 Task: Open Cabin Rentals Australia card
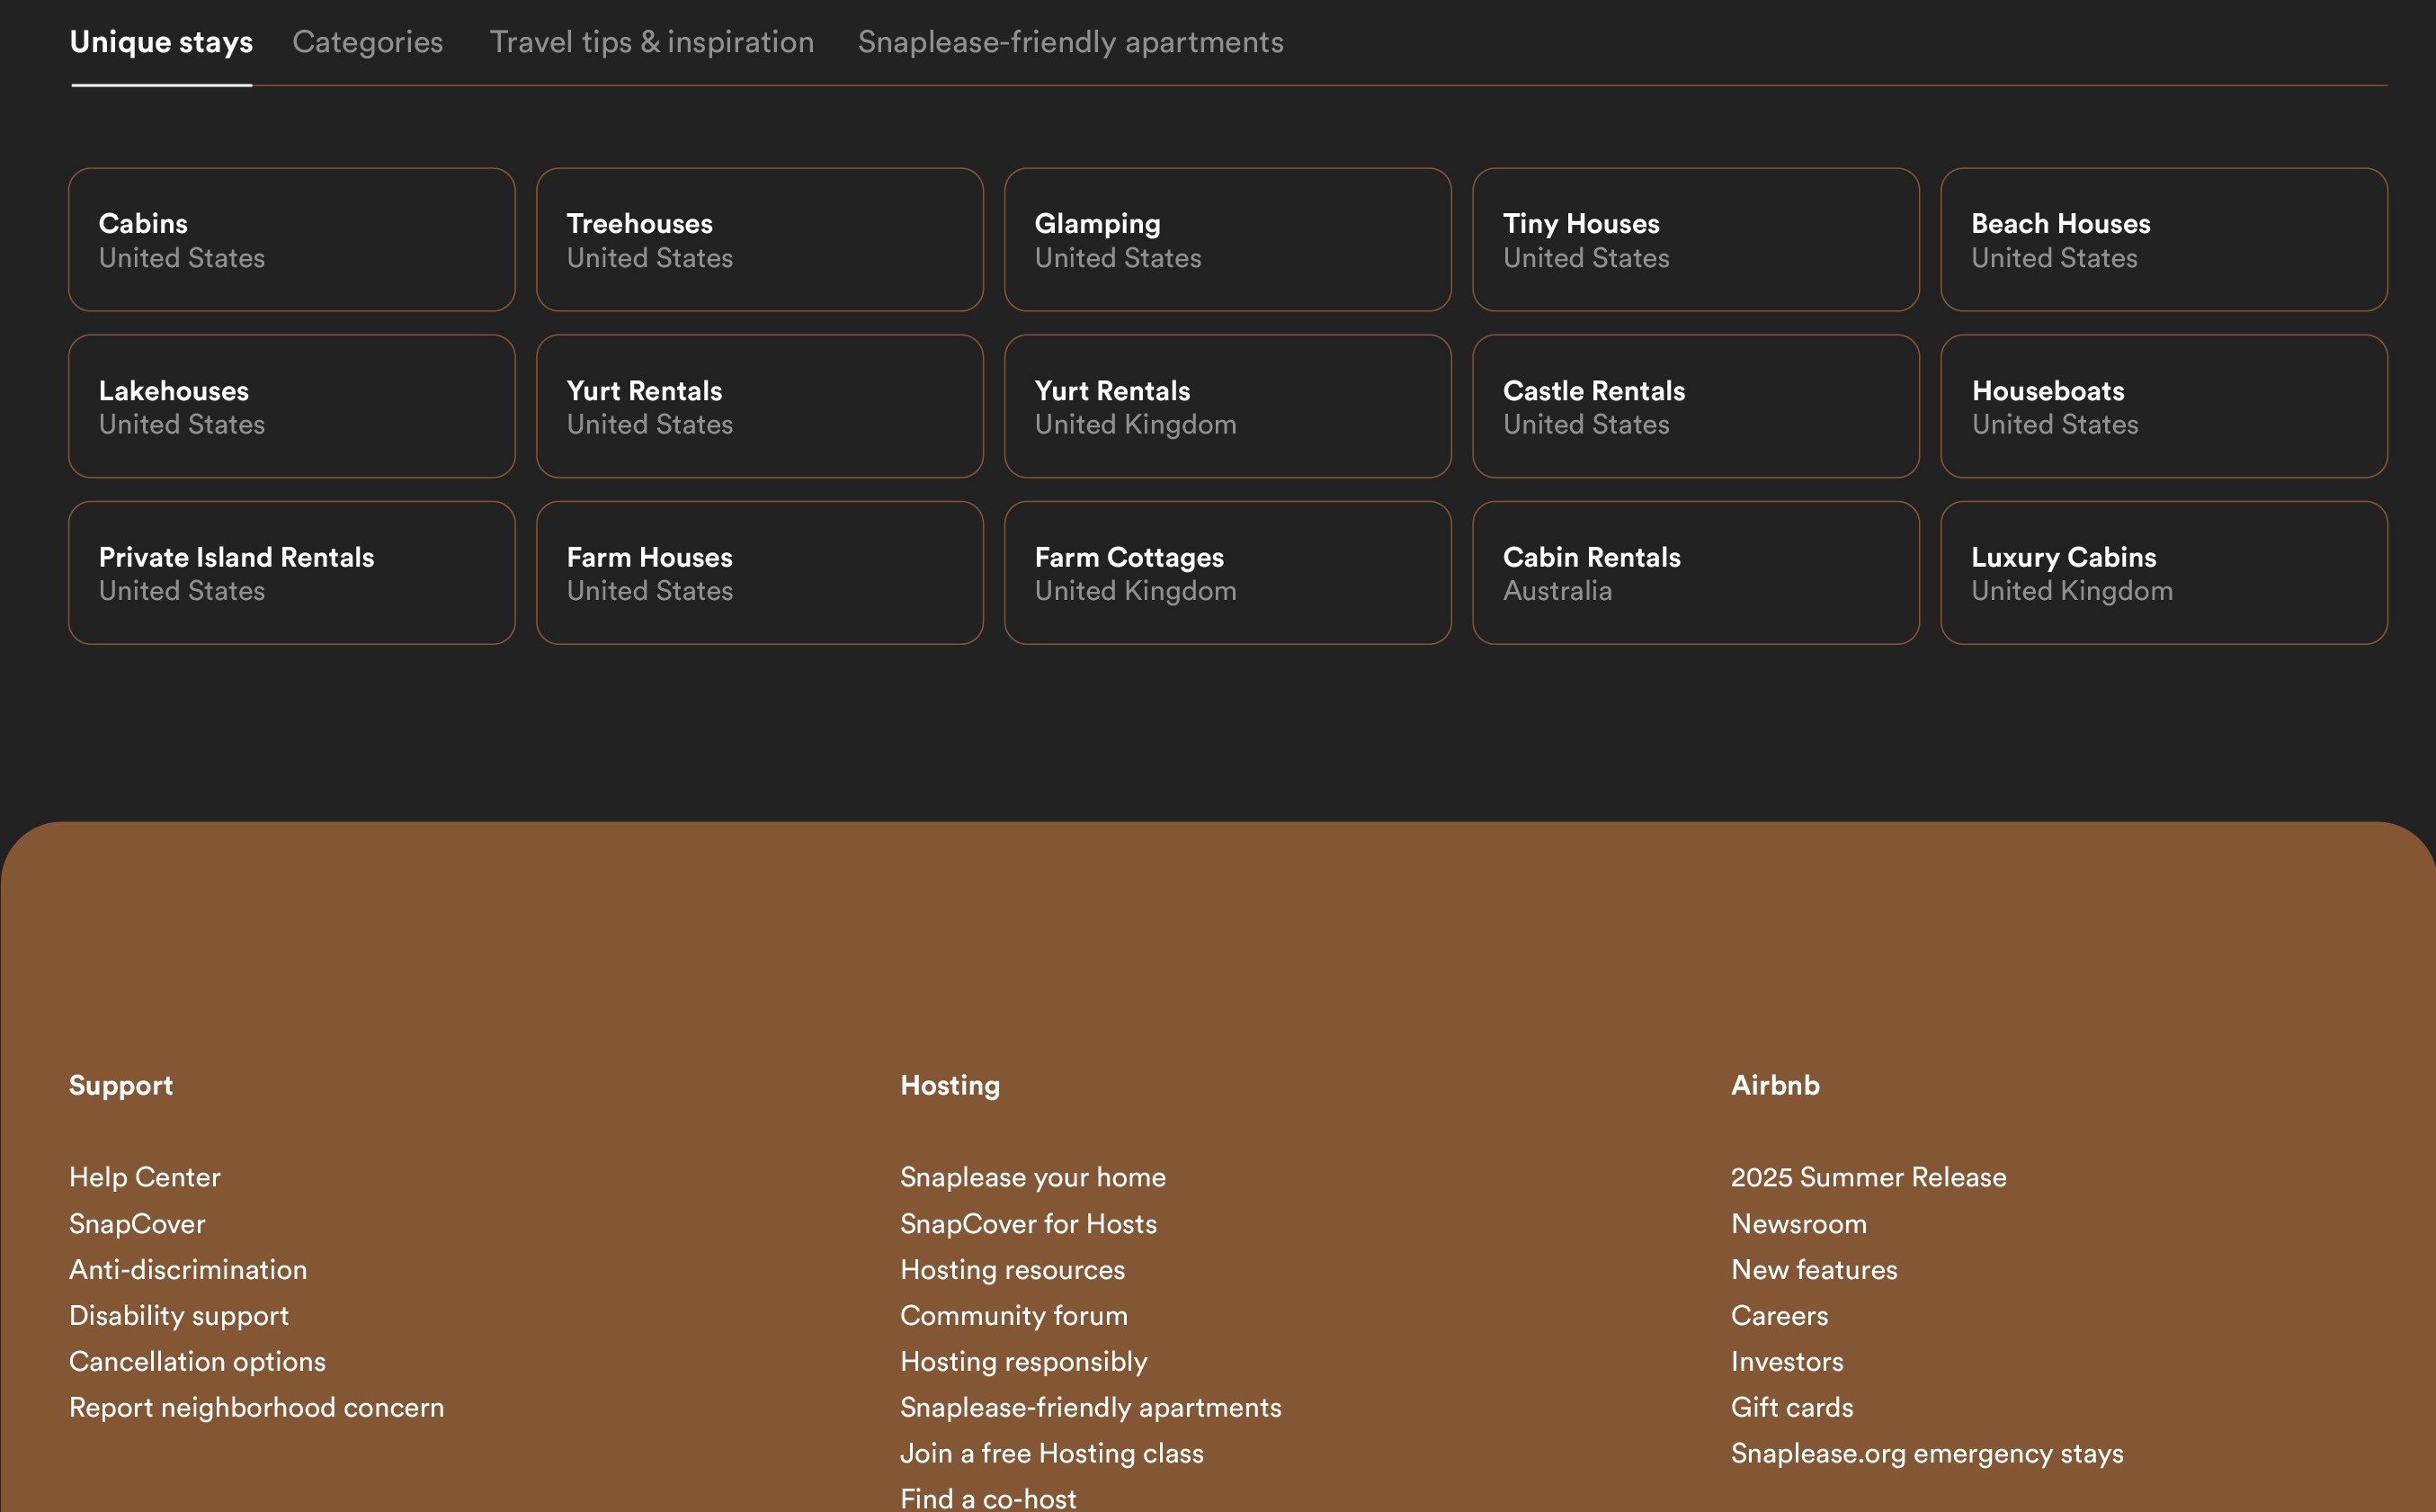[1694, 573]
